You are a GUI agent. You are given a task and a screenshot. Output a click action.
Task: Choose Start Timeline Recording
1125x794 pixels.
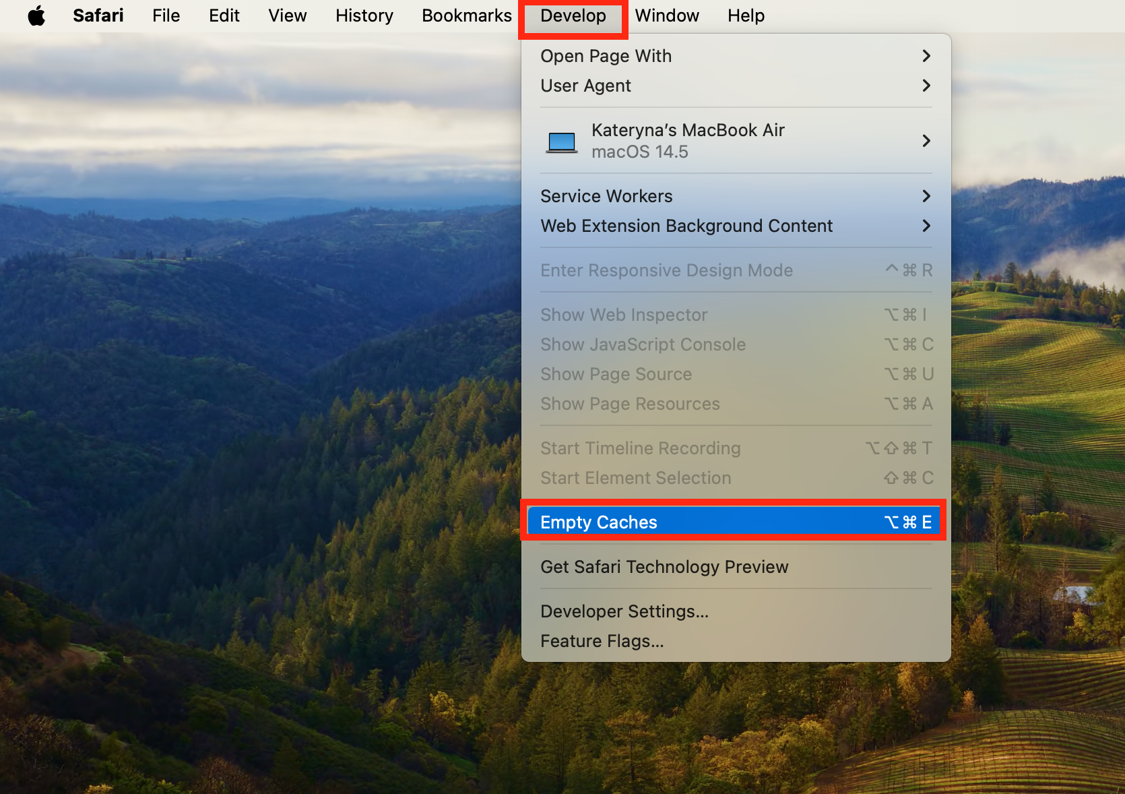tap(736, 448)
